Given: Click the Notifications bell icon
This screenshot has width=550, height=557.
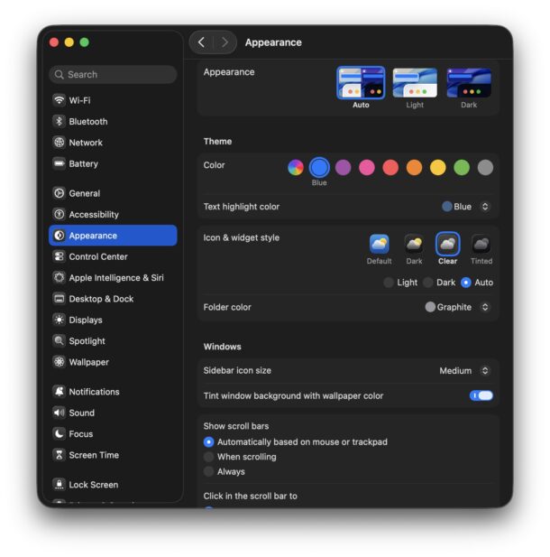Looking at the screenshot, I should 60,392.
